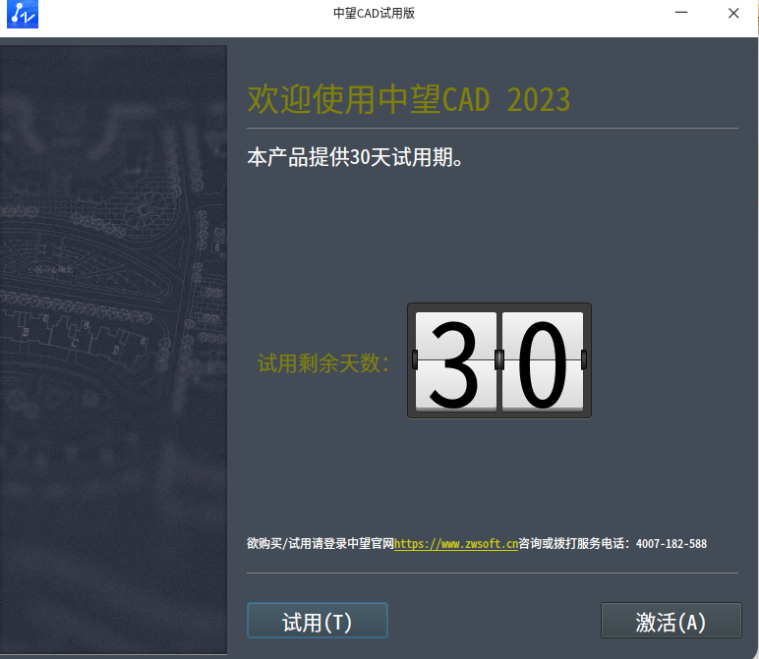Open the https://www.zwsoft.cn website link

coord(456,544)
